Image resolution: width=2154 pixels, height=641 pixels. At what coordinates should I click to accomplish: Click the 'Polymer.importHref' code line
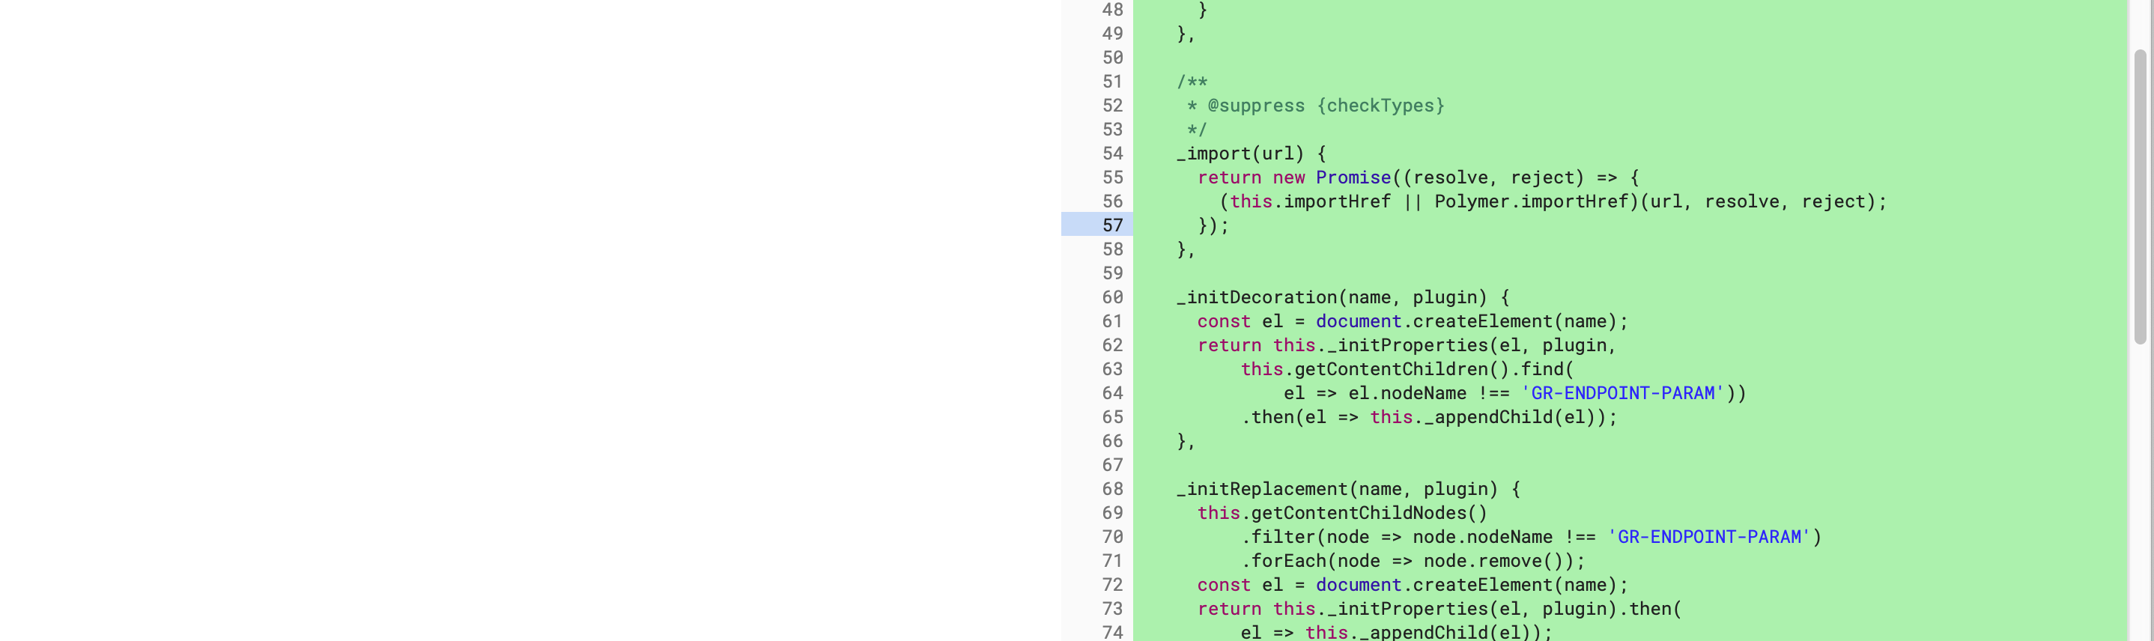[x=1553, y=201]
